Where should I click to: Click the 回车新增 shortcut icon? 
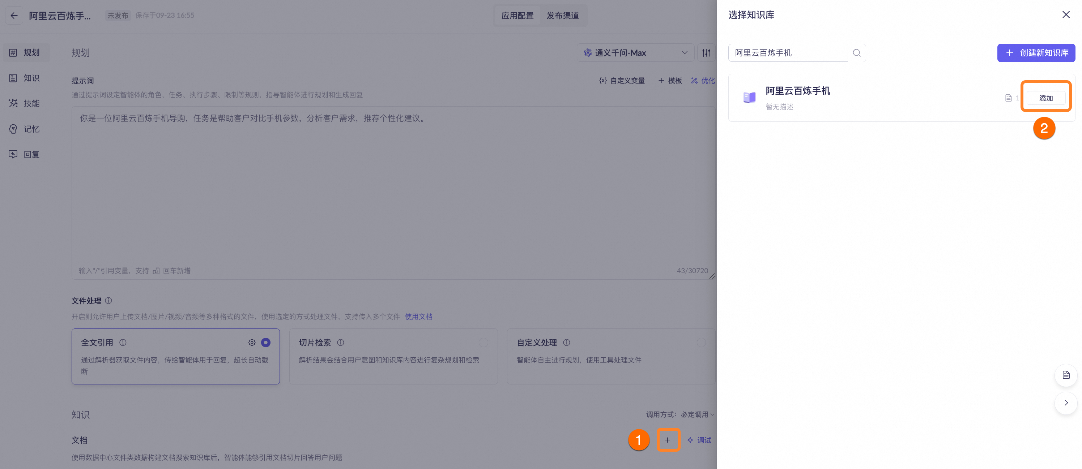point(156,271)
